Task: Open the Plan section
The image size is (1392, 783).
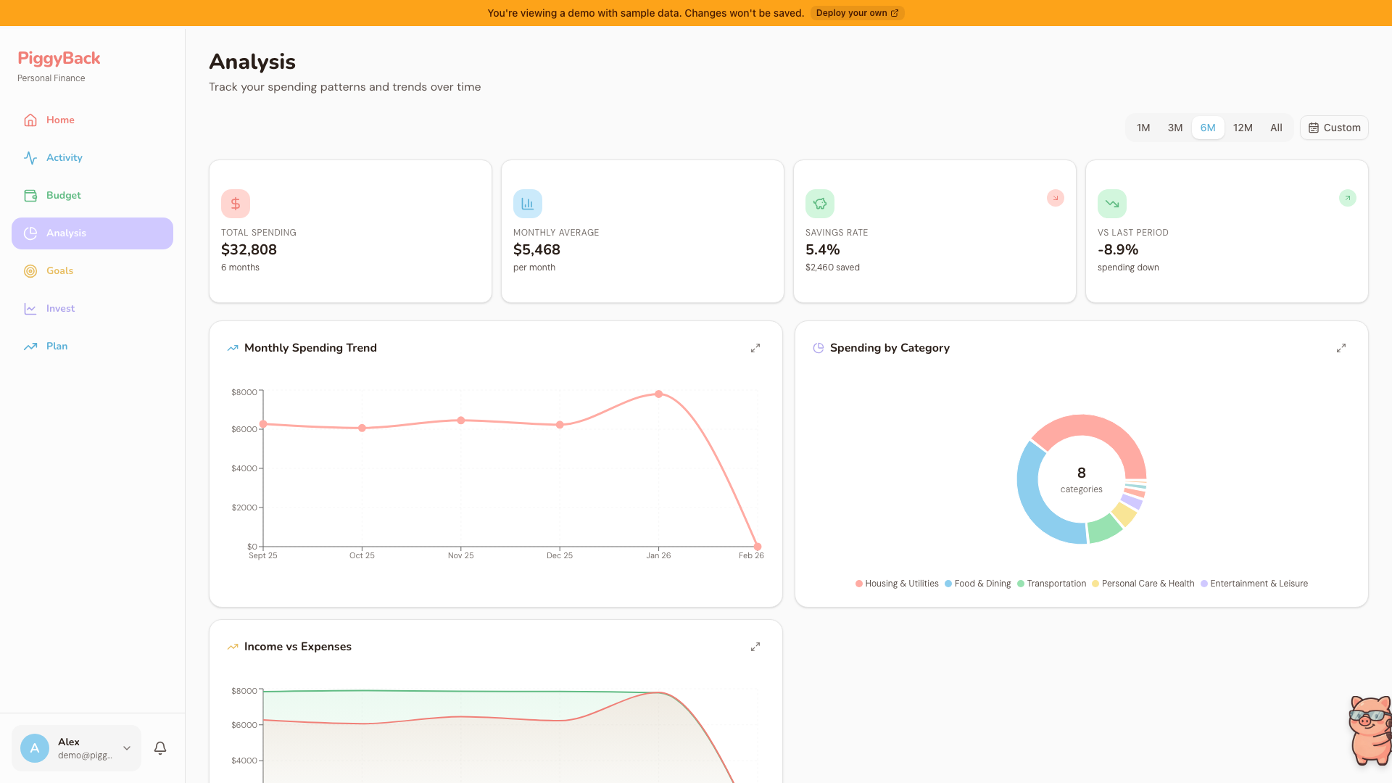Action: pyautogui.click(x=92, y=347)
